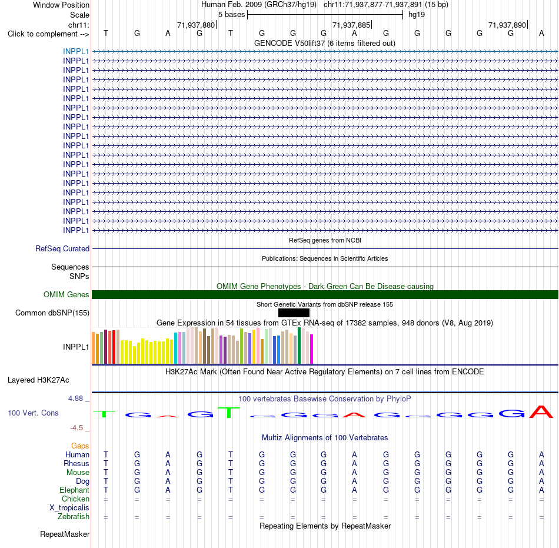559x548 pixels.
Task: Click the -4.5 lower scale value
Action: coord(76,427)
